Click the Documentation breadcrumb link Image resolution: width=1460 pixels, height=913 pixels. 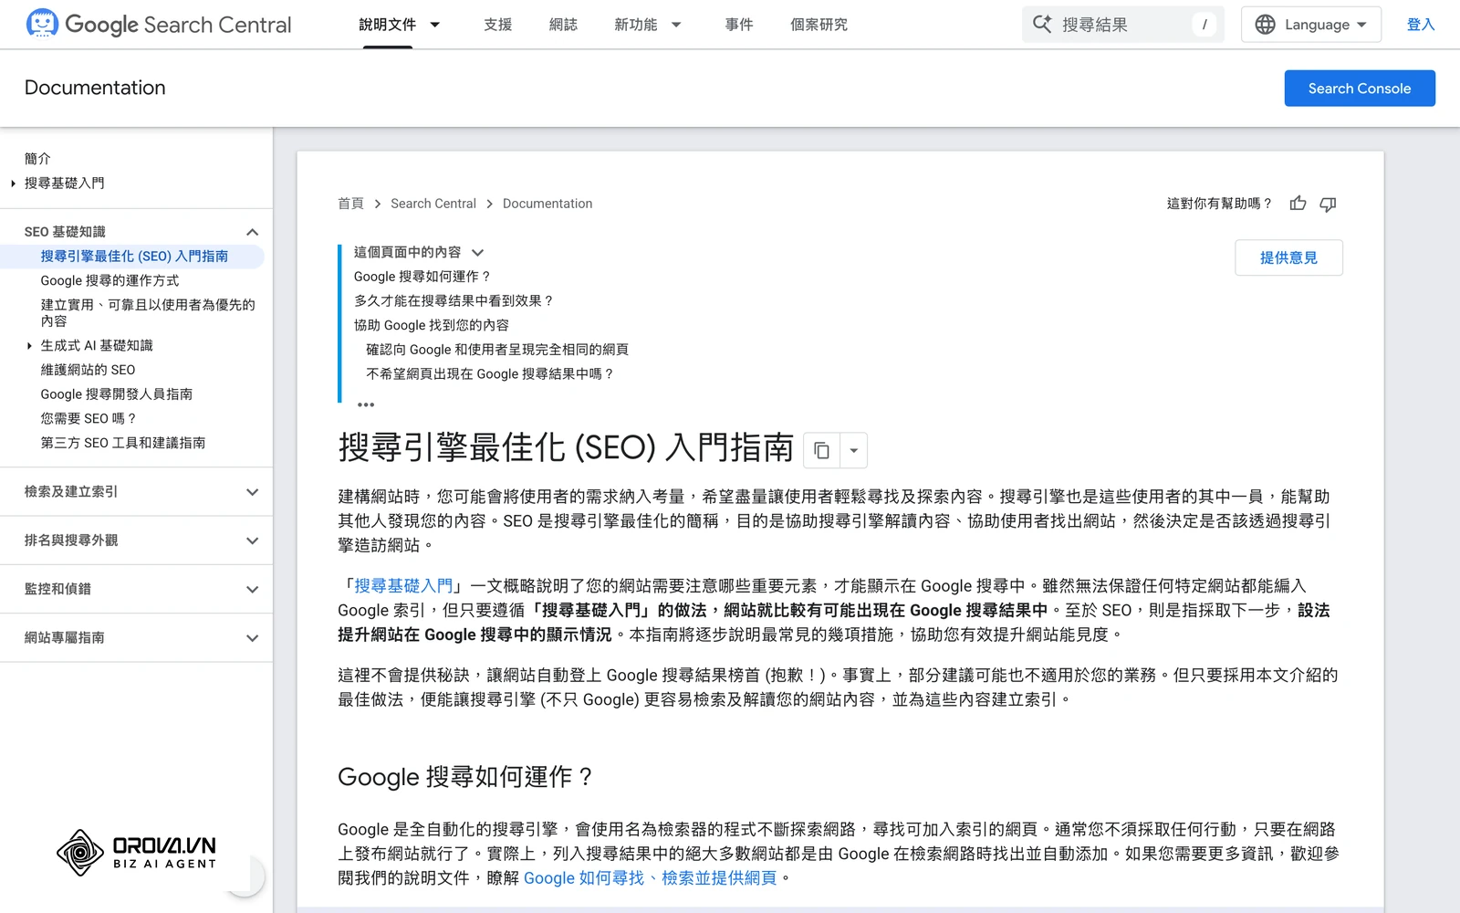coord(547,204)
